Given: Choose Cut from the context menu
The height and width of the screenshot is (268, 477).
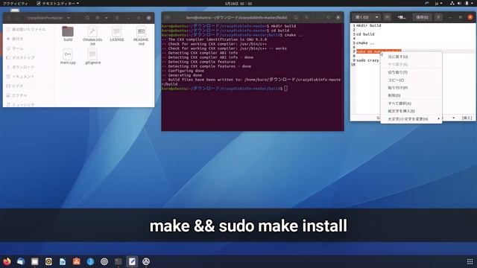Looking at the screenshot, I should [x=411, y=72].
